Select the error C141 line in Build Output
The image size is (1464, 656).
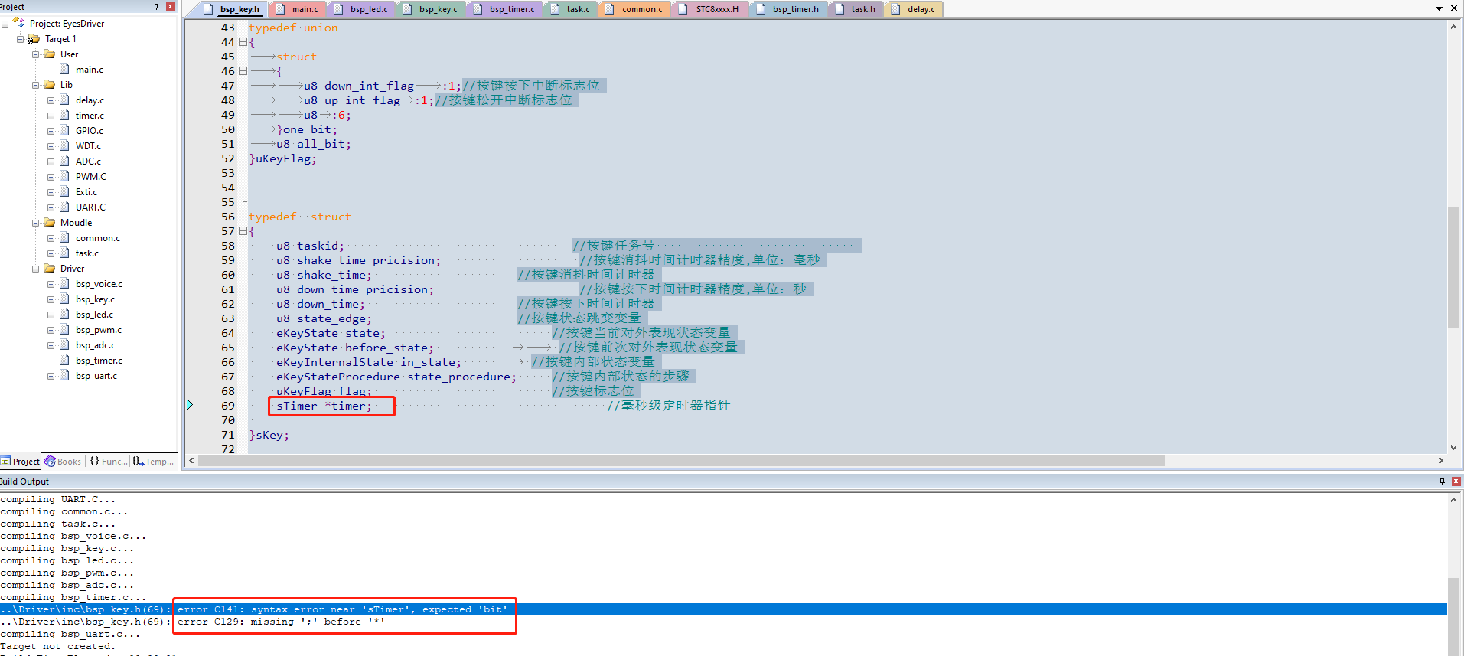coord(723,609)
